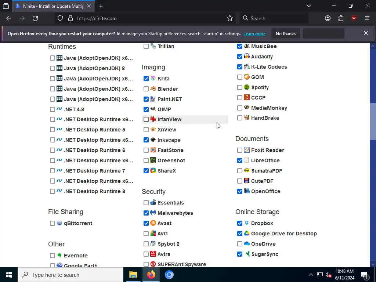Click the Evernote elephant icon
The height and width of the screenshot is (282, 376).
click(59, 255)
